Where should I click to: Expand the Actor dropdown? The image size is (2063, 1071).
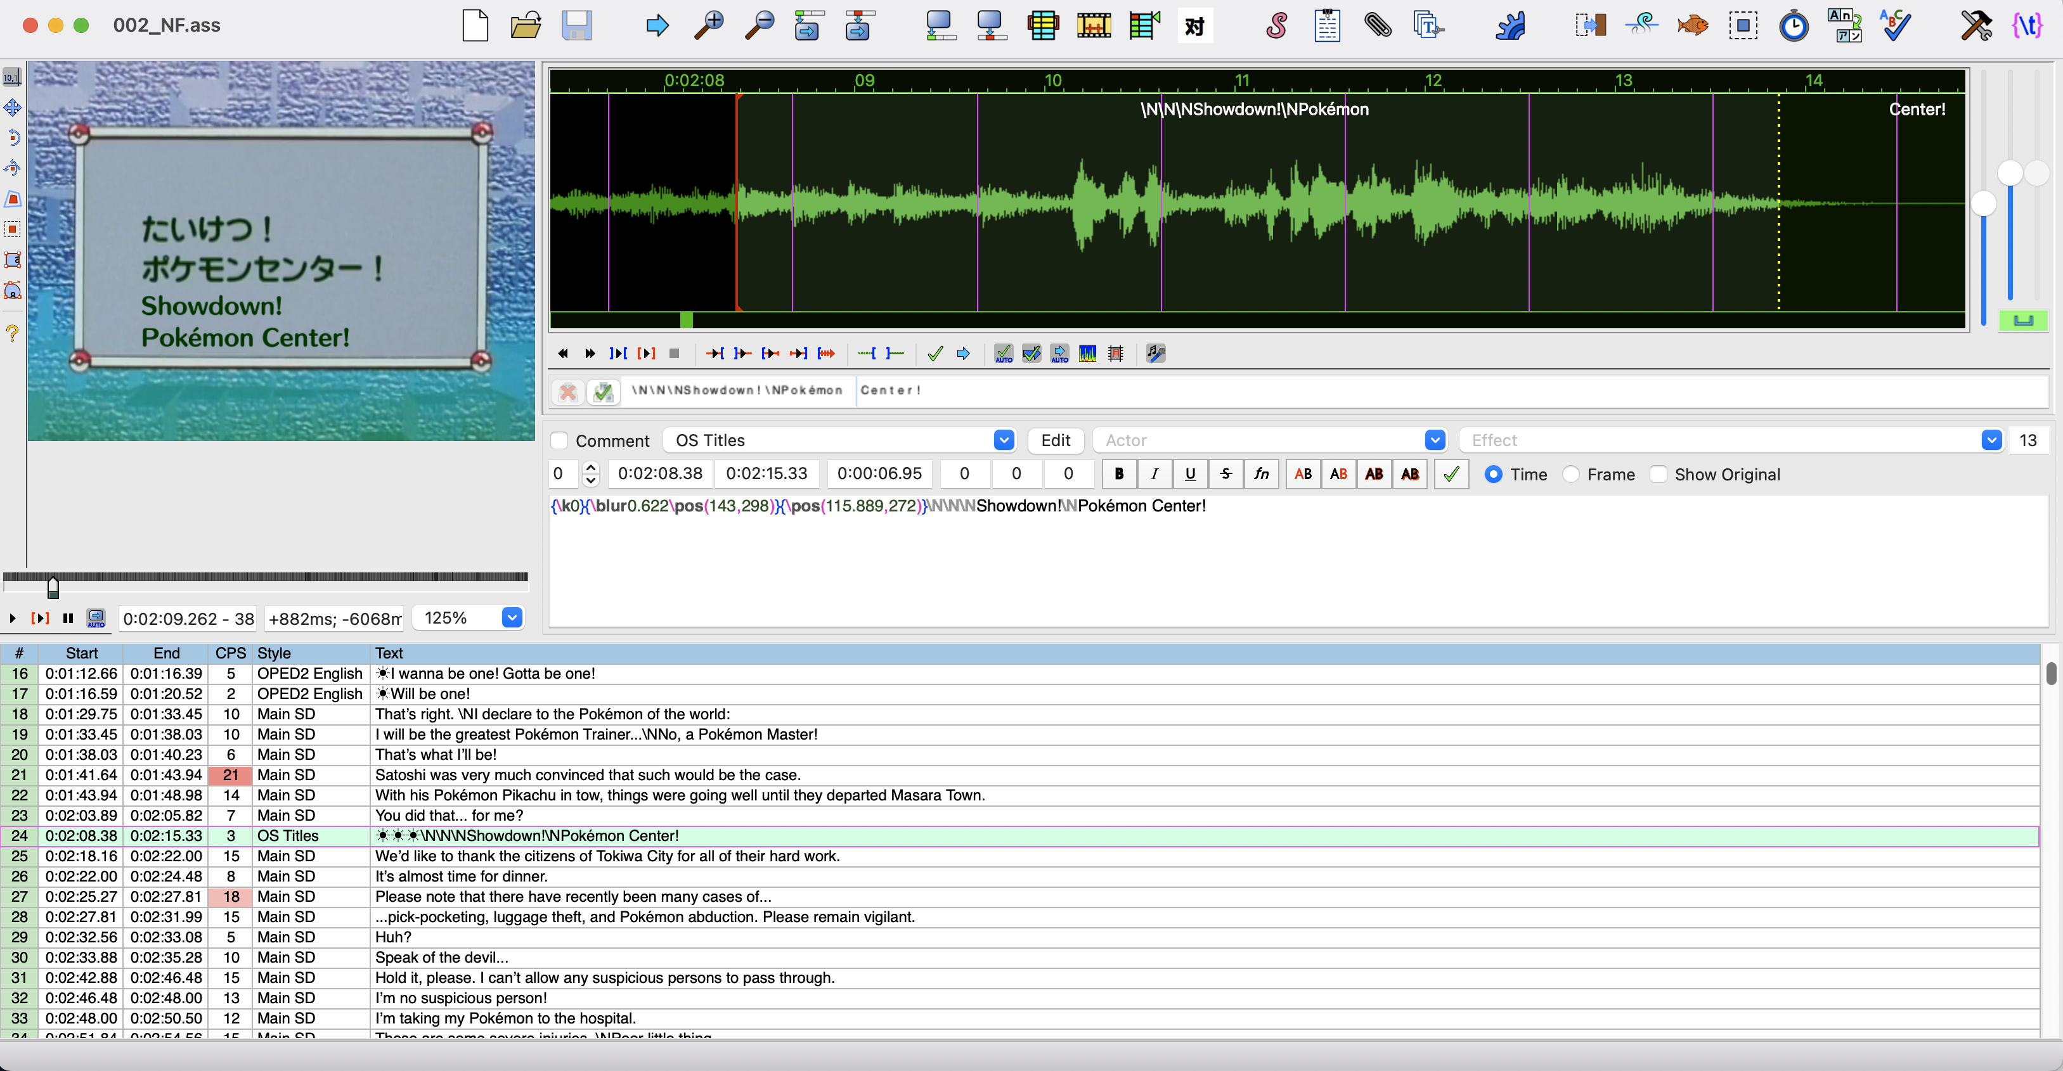pos(1434,440)
